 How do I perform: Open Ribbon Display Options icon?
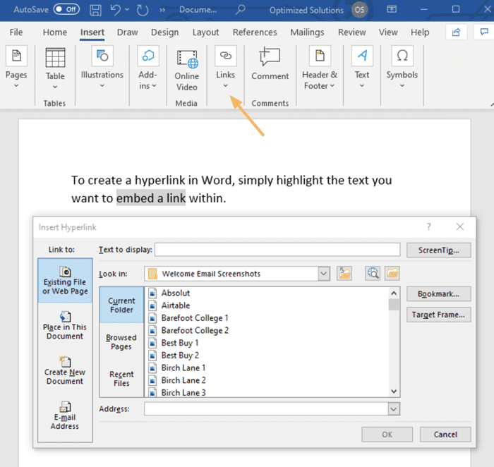[x=392, y=9]
